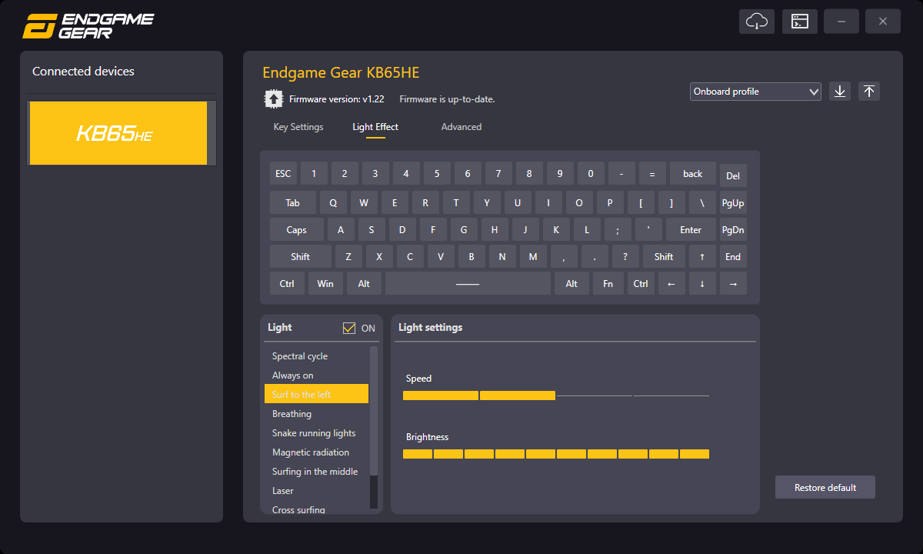This screenshot has height=554, width=923.
Task: Click the number 5 key
Action: click(437, 174)
